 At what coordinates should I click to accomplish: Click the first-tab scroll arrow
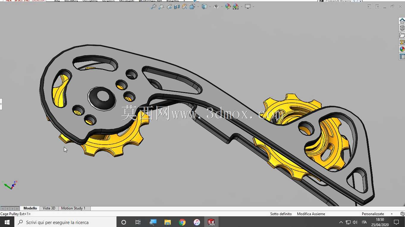(3, 209)
